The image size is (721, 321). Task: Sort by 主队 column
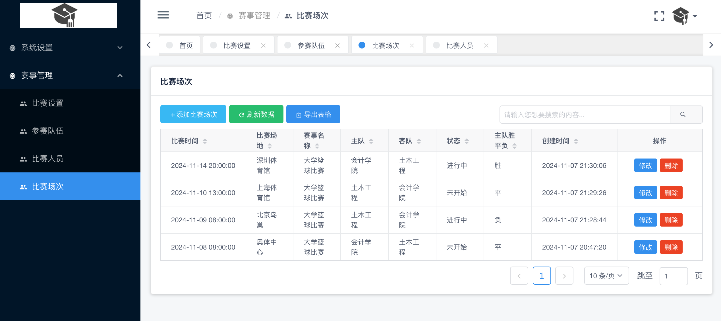(371, 141)
